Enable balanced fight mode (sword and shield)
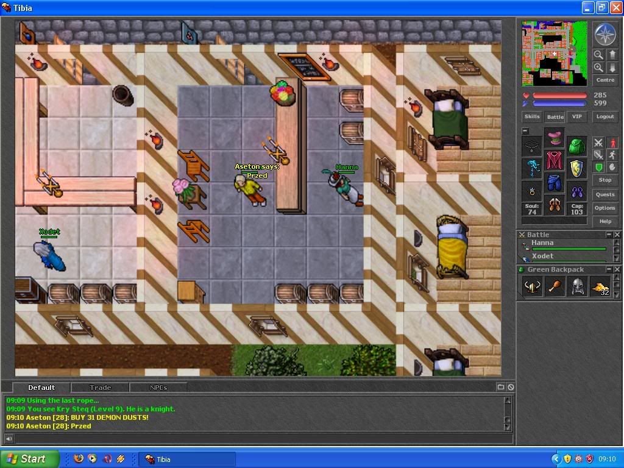The height and width of the screenshot is (468, 624). pyautogui.click(x=598, y=155)
